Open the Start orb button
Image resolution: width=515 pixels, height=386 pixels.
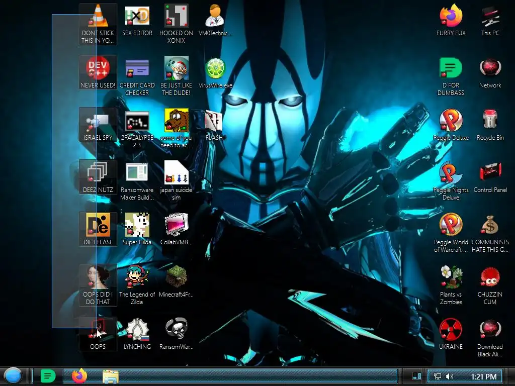tap(13, 376)
